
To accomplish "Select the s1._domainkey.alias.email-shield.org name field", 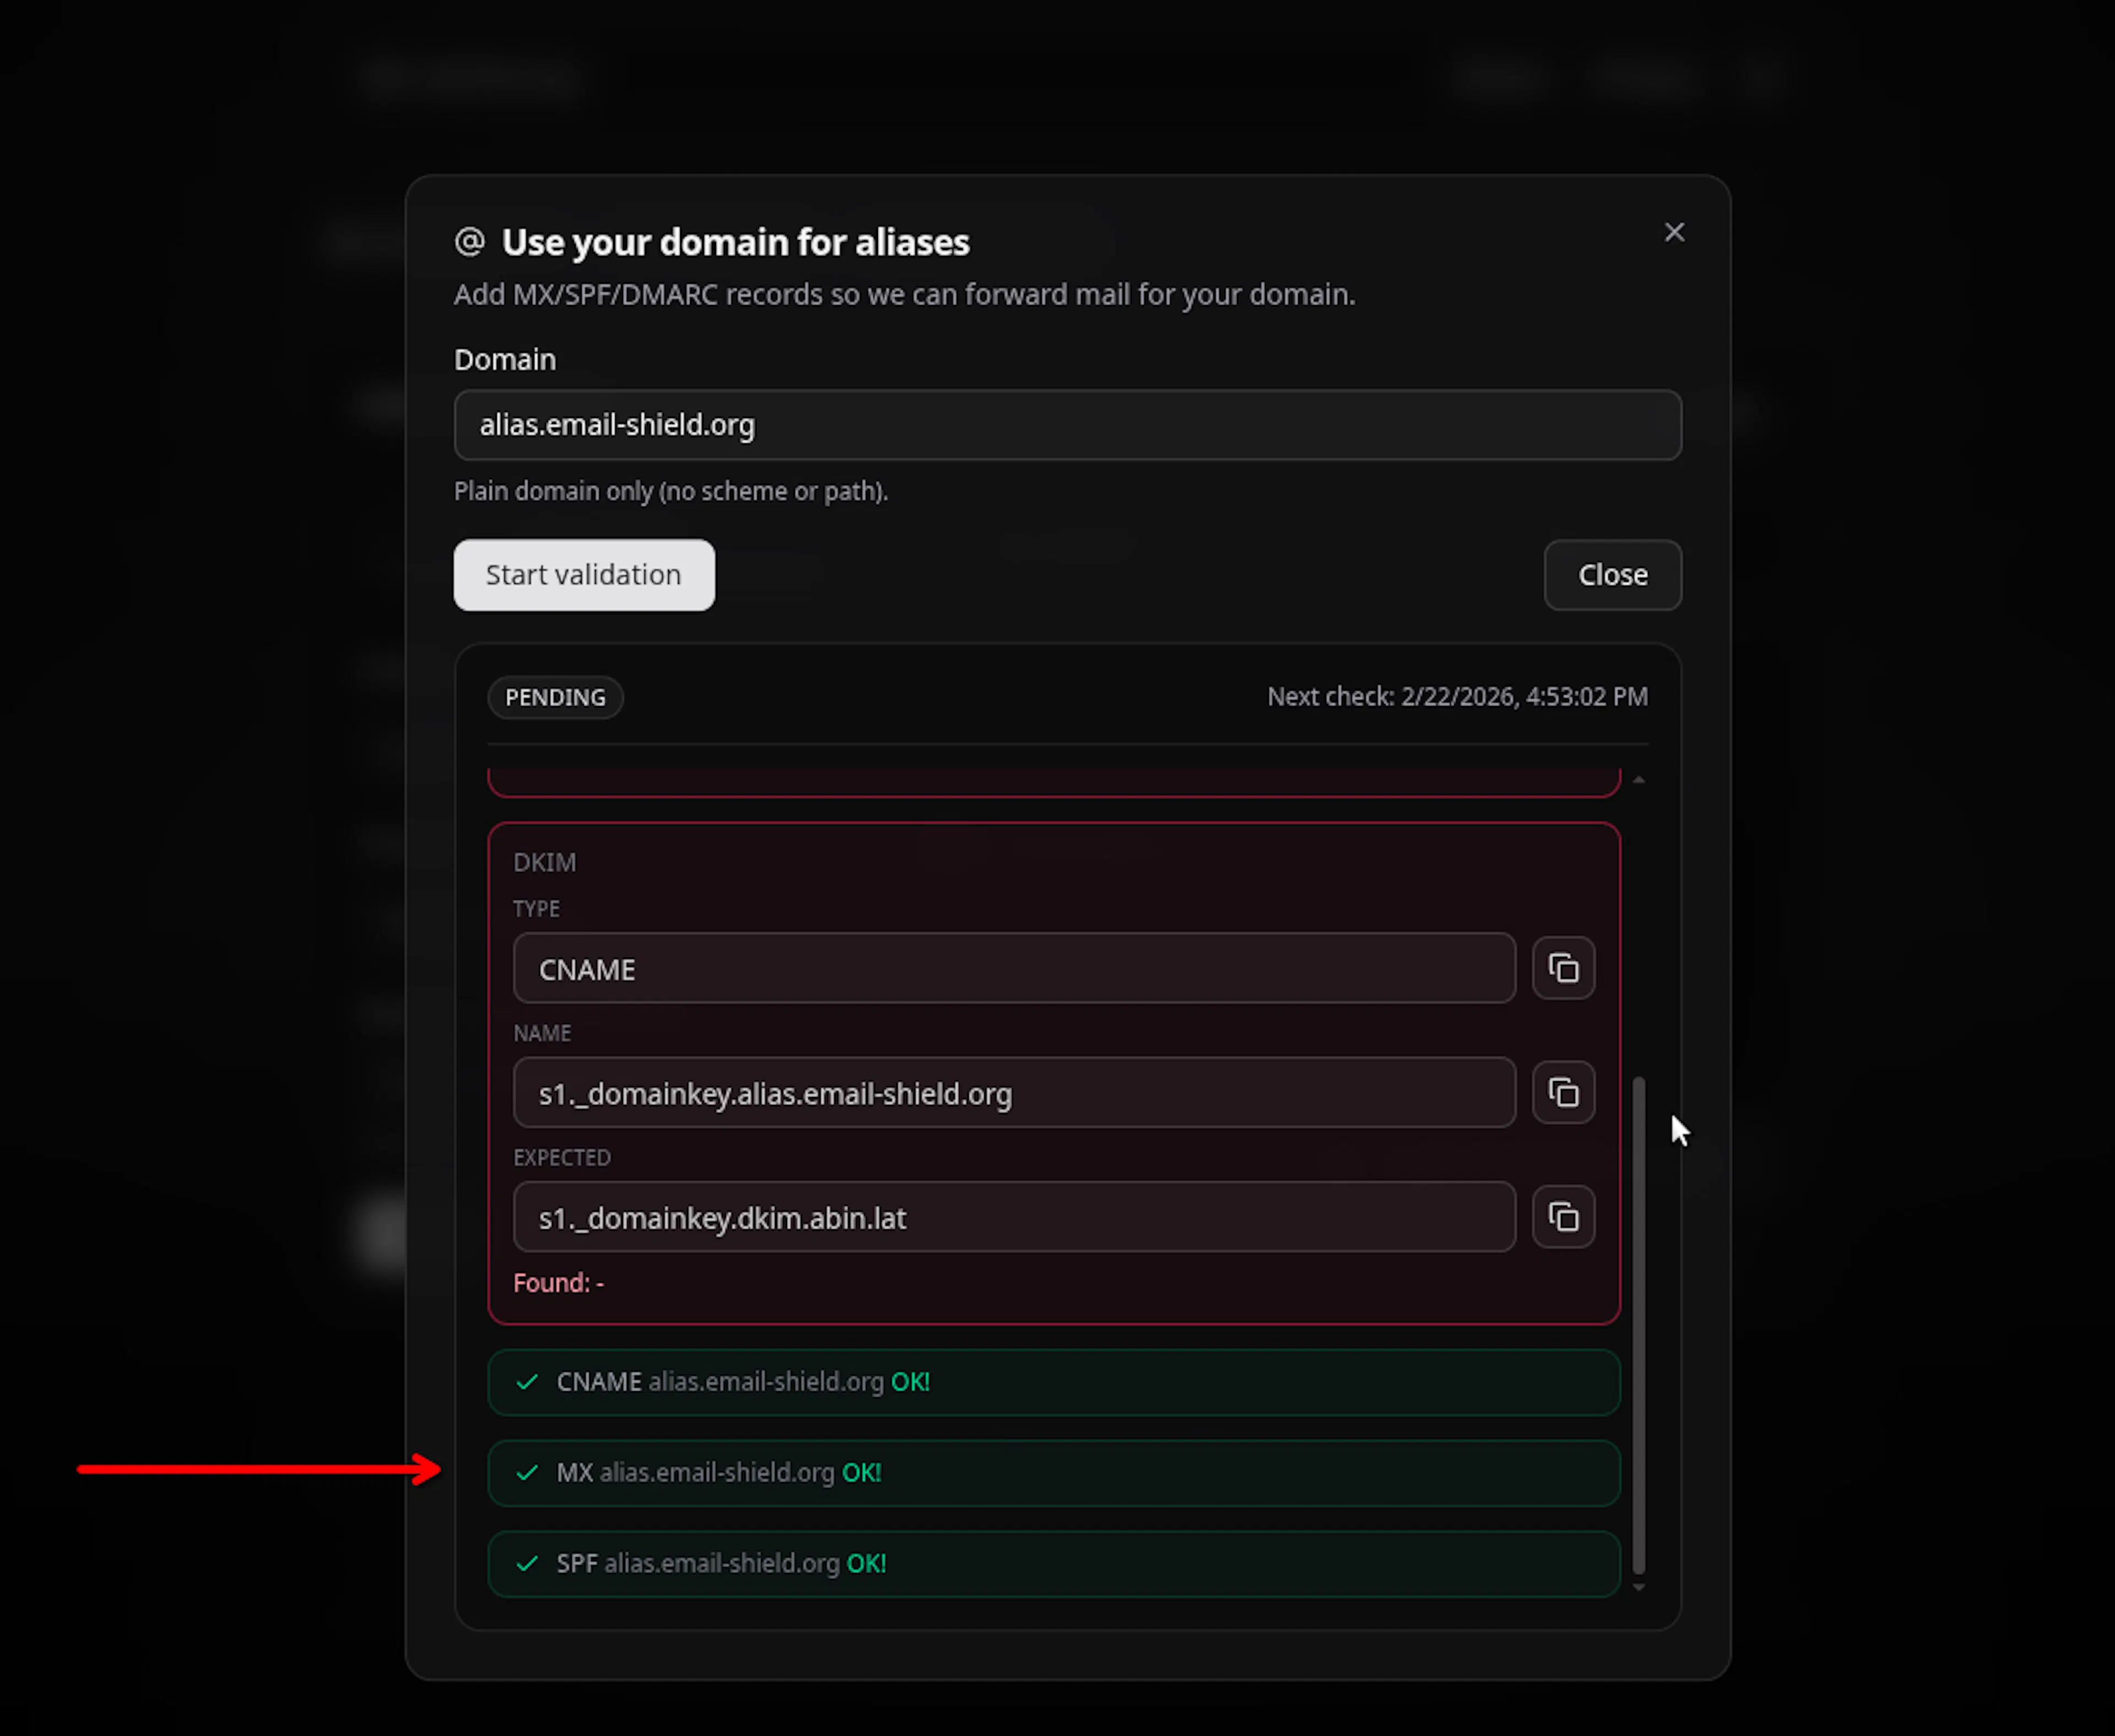I will (1014, 1093).
